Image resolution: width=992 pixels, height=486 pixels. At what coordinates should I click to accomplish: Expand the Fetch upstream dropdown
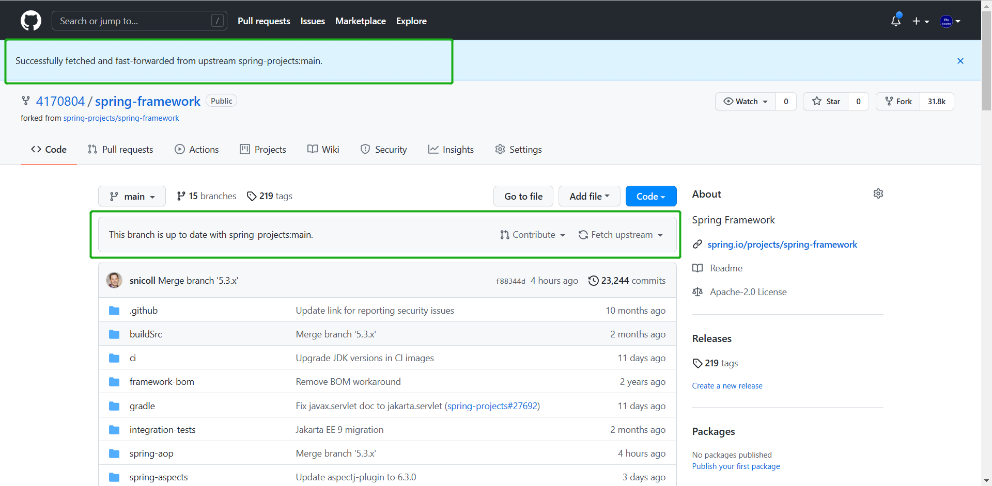click(621, 235)
